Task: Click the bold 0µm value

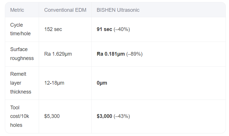Action: pyautogui.click(x=102, y=83)
